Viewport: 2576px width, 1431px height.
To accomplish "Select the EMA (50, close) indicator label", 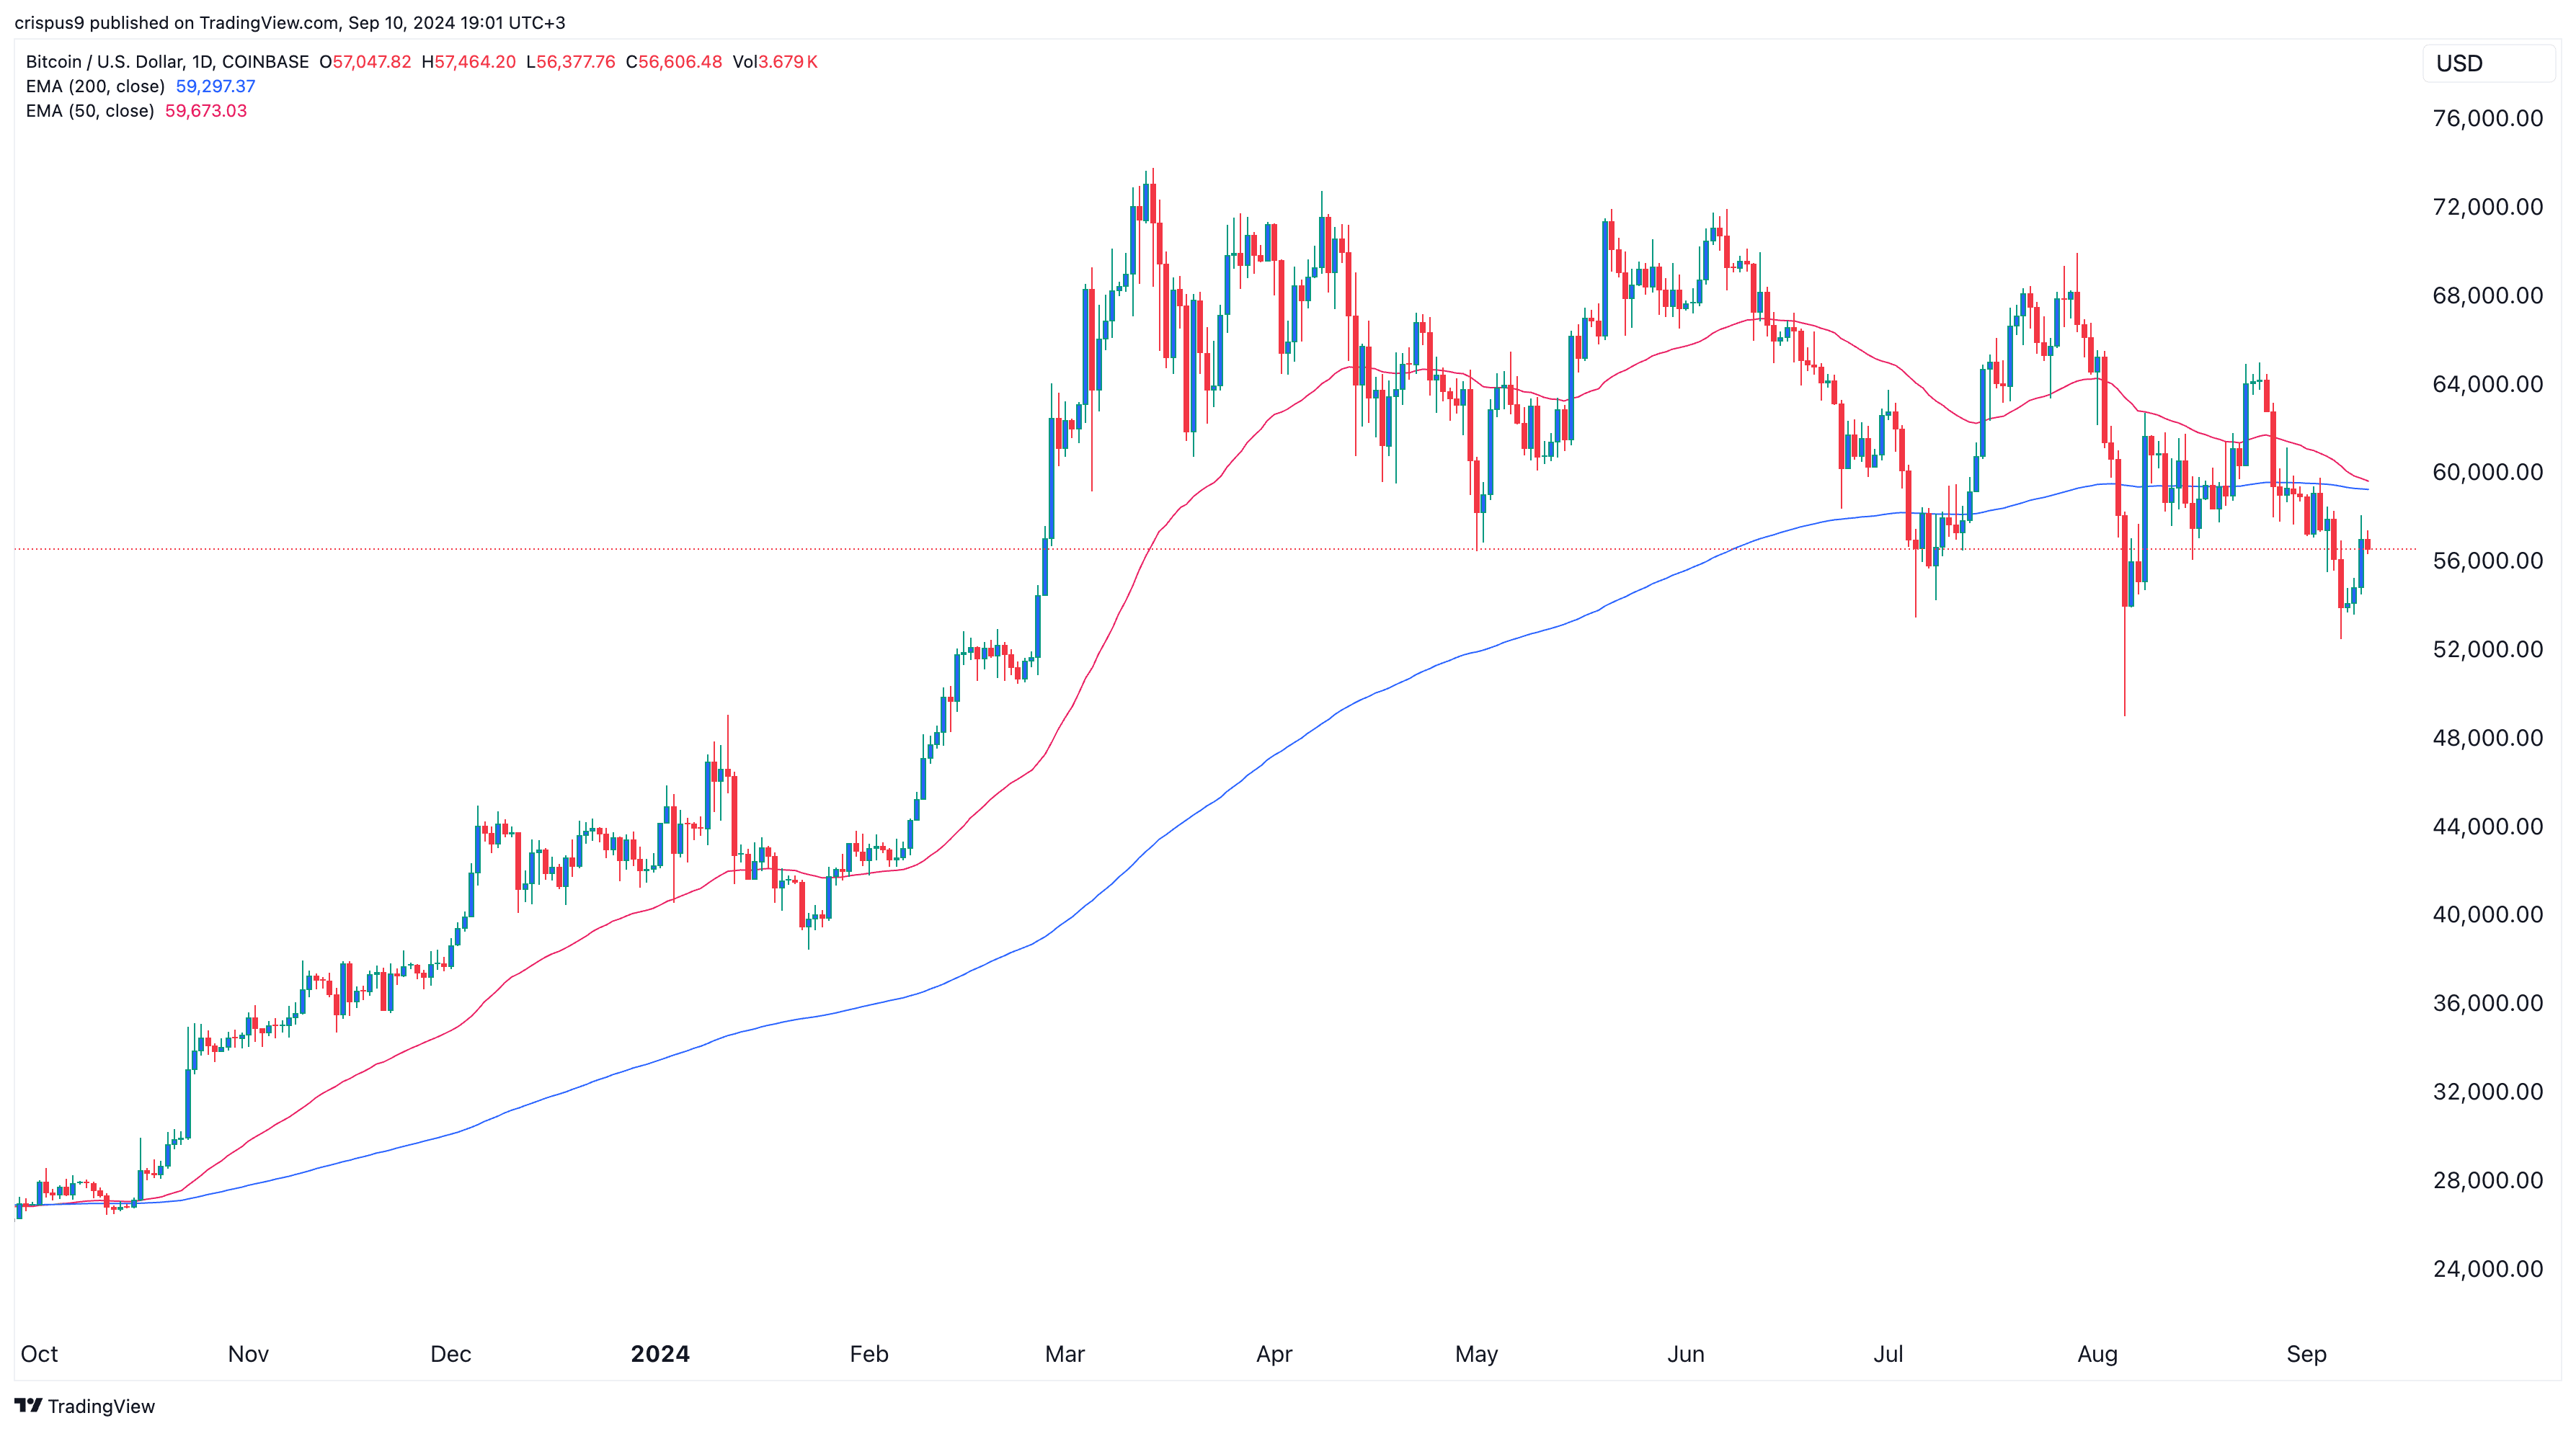I will [90, 111].
